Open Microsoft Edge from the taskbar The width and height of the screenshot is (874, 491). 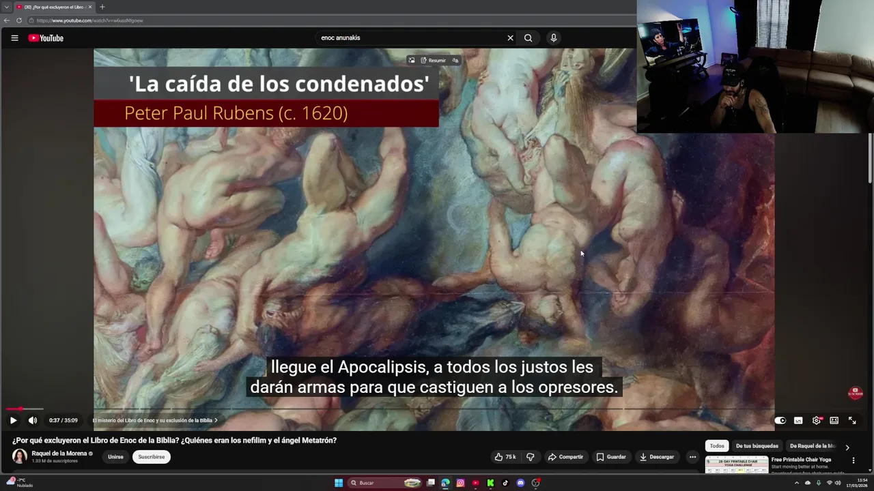coord(445,483)
